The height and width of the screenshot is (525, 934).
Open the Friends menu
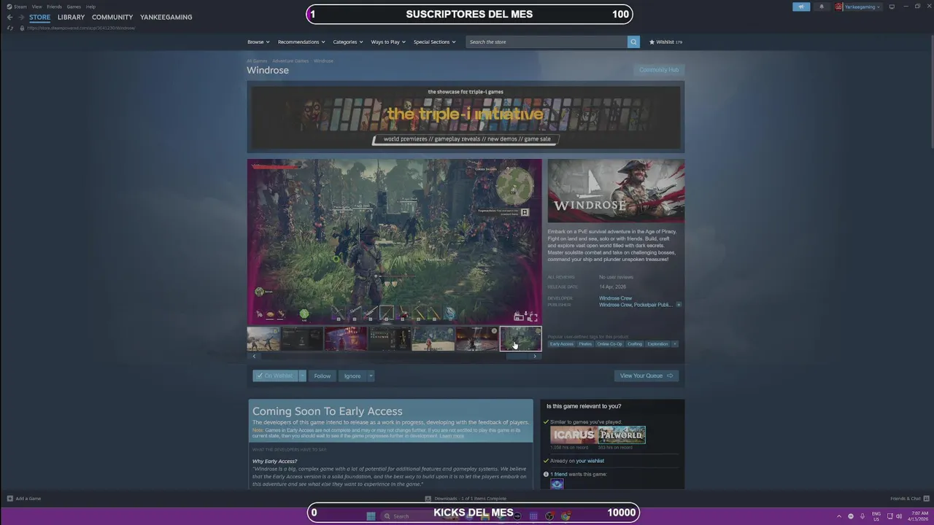54,7
